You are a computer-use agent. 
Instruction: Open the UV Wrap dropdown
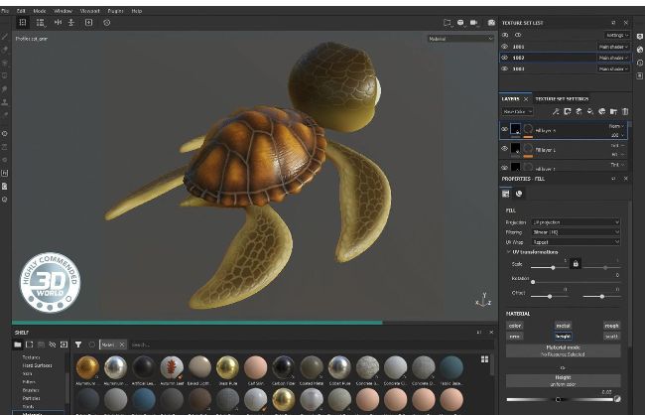click(576, 241)
